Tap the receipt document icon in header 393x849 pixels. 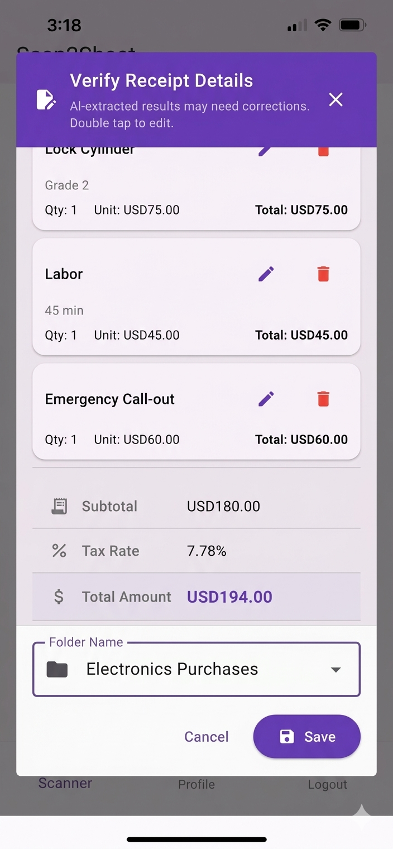pyautogui.click(x=46, y=99)
